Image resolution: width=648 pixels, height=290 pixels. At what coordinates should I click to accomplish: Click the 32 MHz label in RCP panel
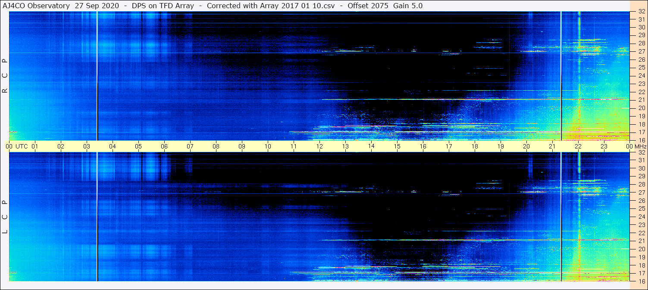click(x=641, y=12)
